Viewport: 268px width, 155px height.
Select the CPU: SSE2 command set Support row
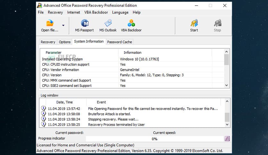[x=132, y=86]
